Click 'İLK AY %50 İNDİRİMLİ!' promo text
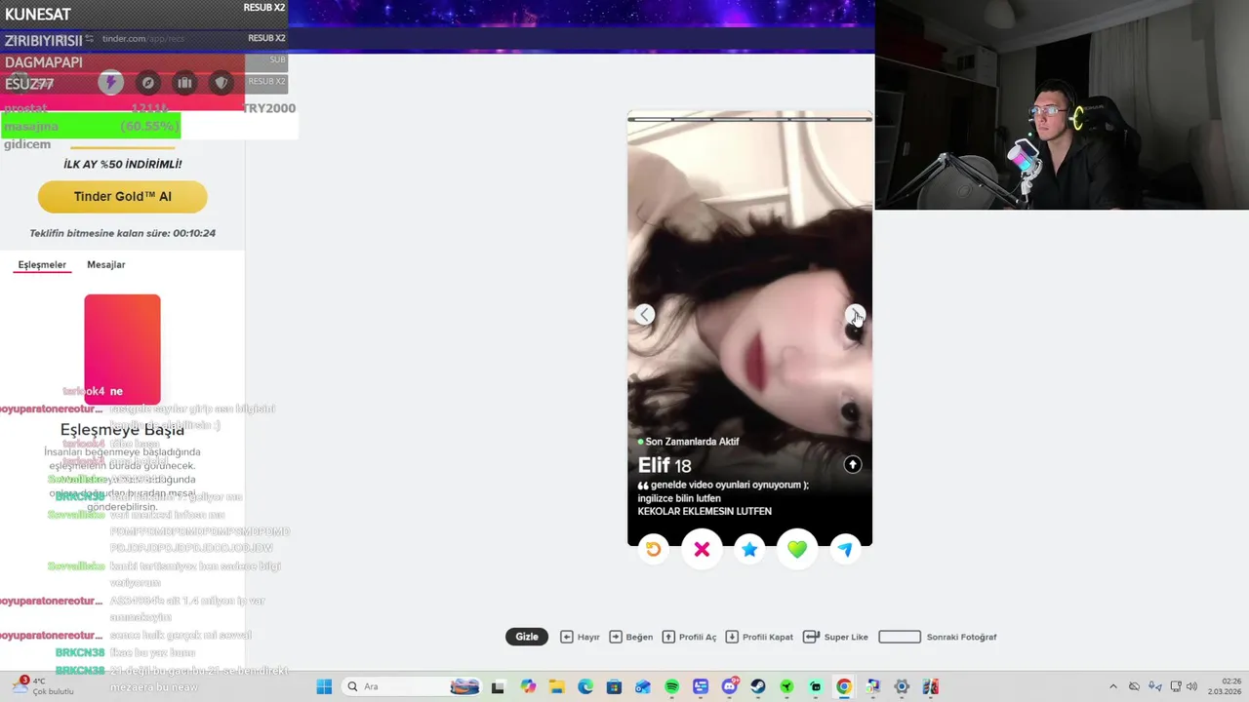 click(123, 164)
